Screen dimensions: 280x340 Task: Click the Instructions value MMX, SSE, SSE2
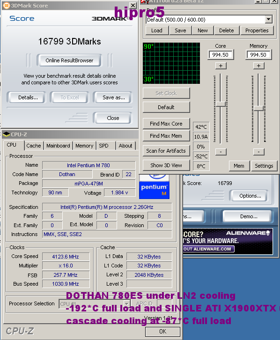(107, 234)
